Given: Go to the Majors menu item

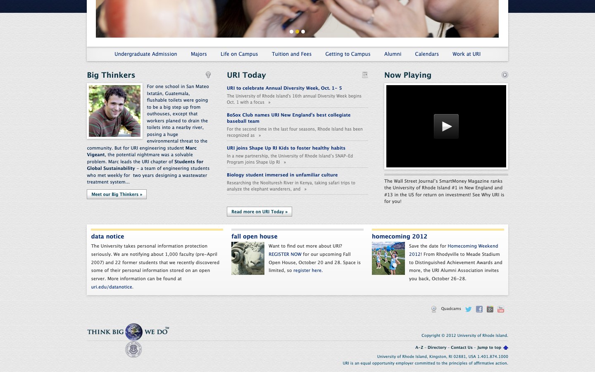Looking at the screenshot, I should (199, 54).
